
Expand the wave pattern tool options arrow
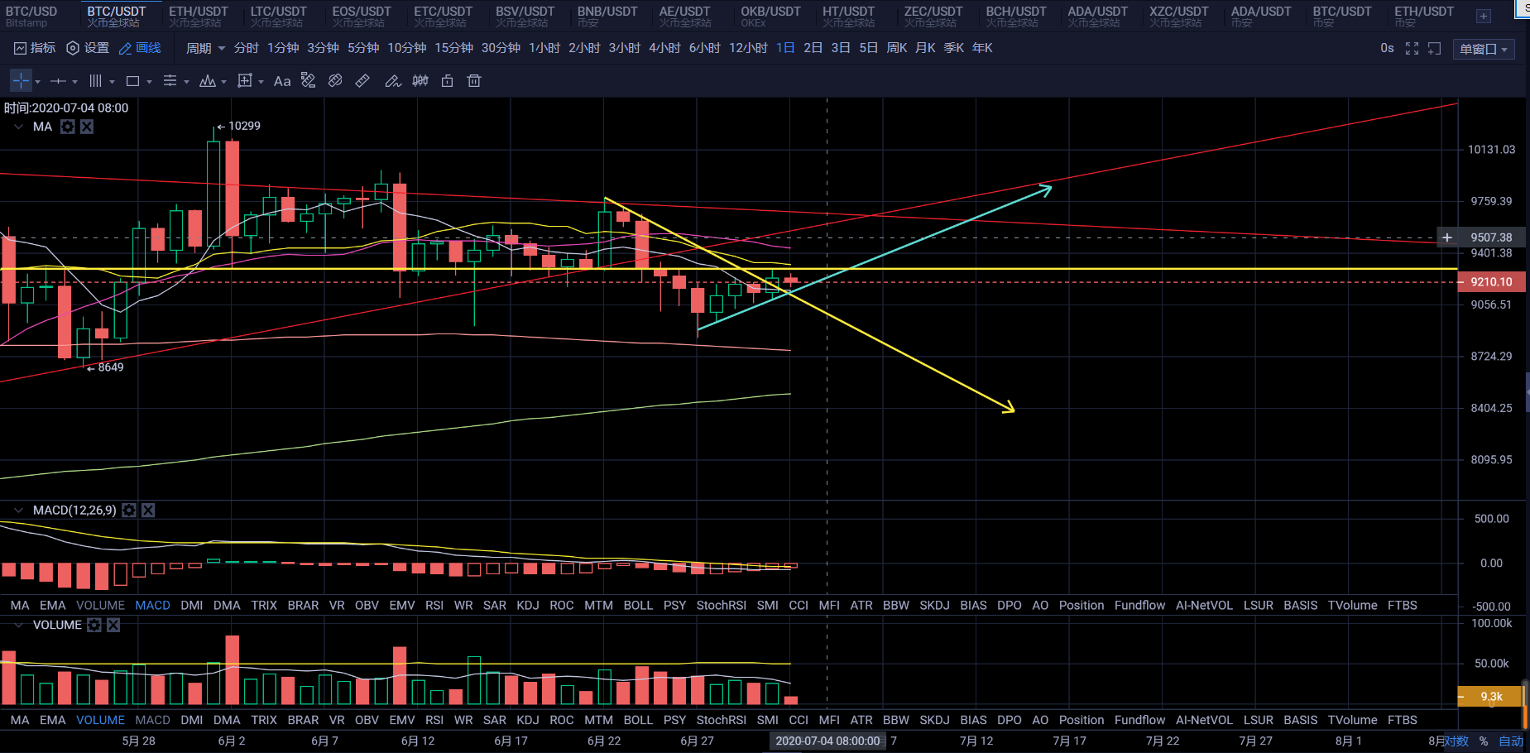223,82
